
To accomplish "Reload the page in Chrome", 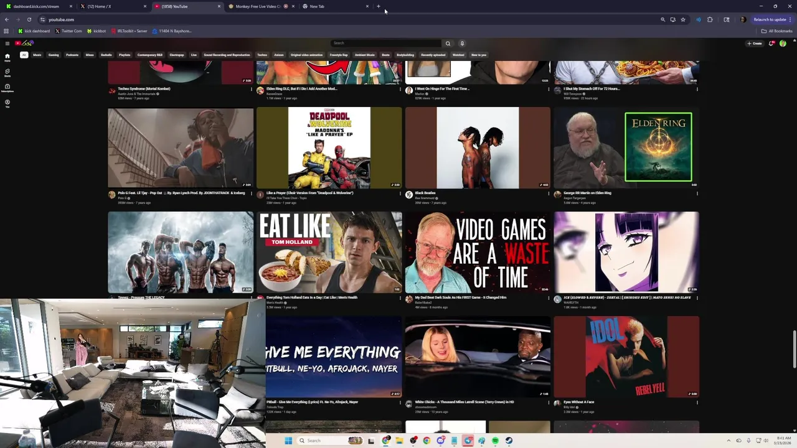I will [x=29, y=19].
